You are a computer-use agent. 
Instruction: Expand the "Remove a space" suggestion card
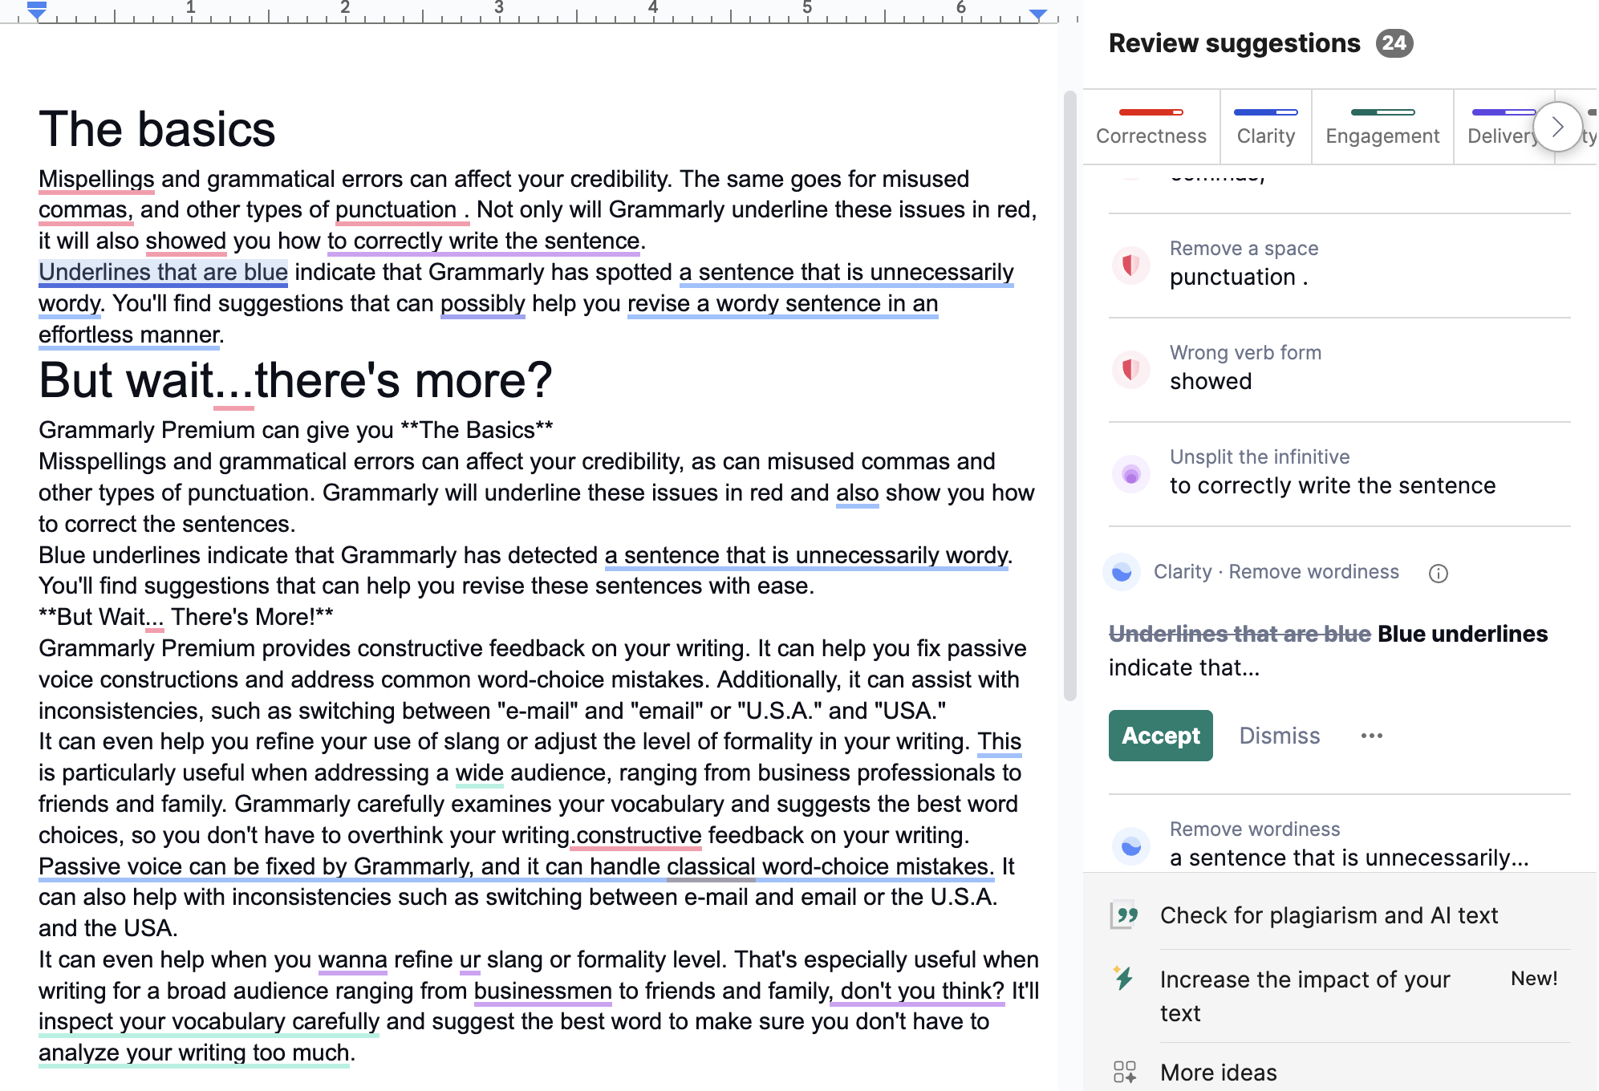[x=1324, y=265]
